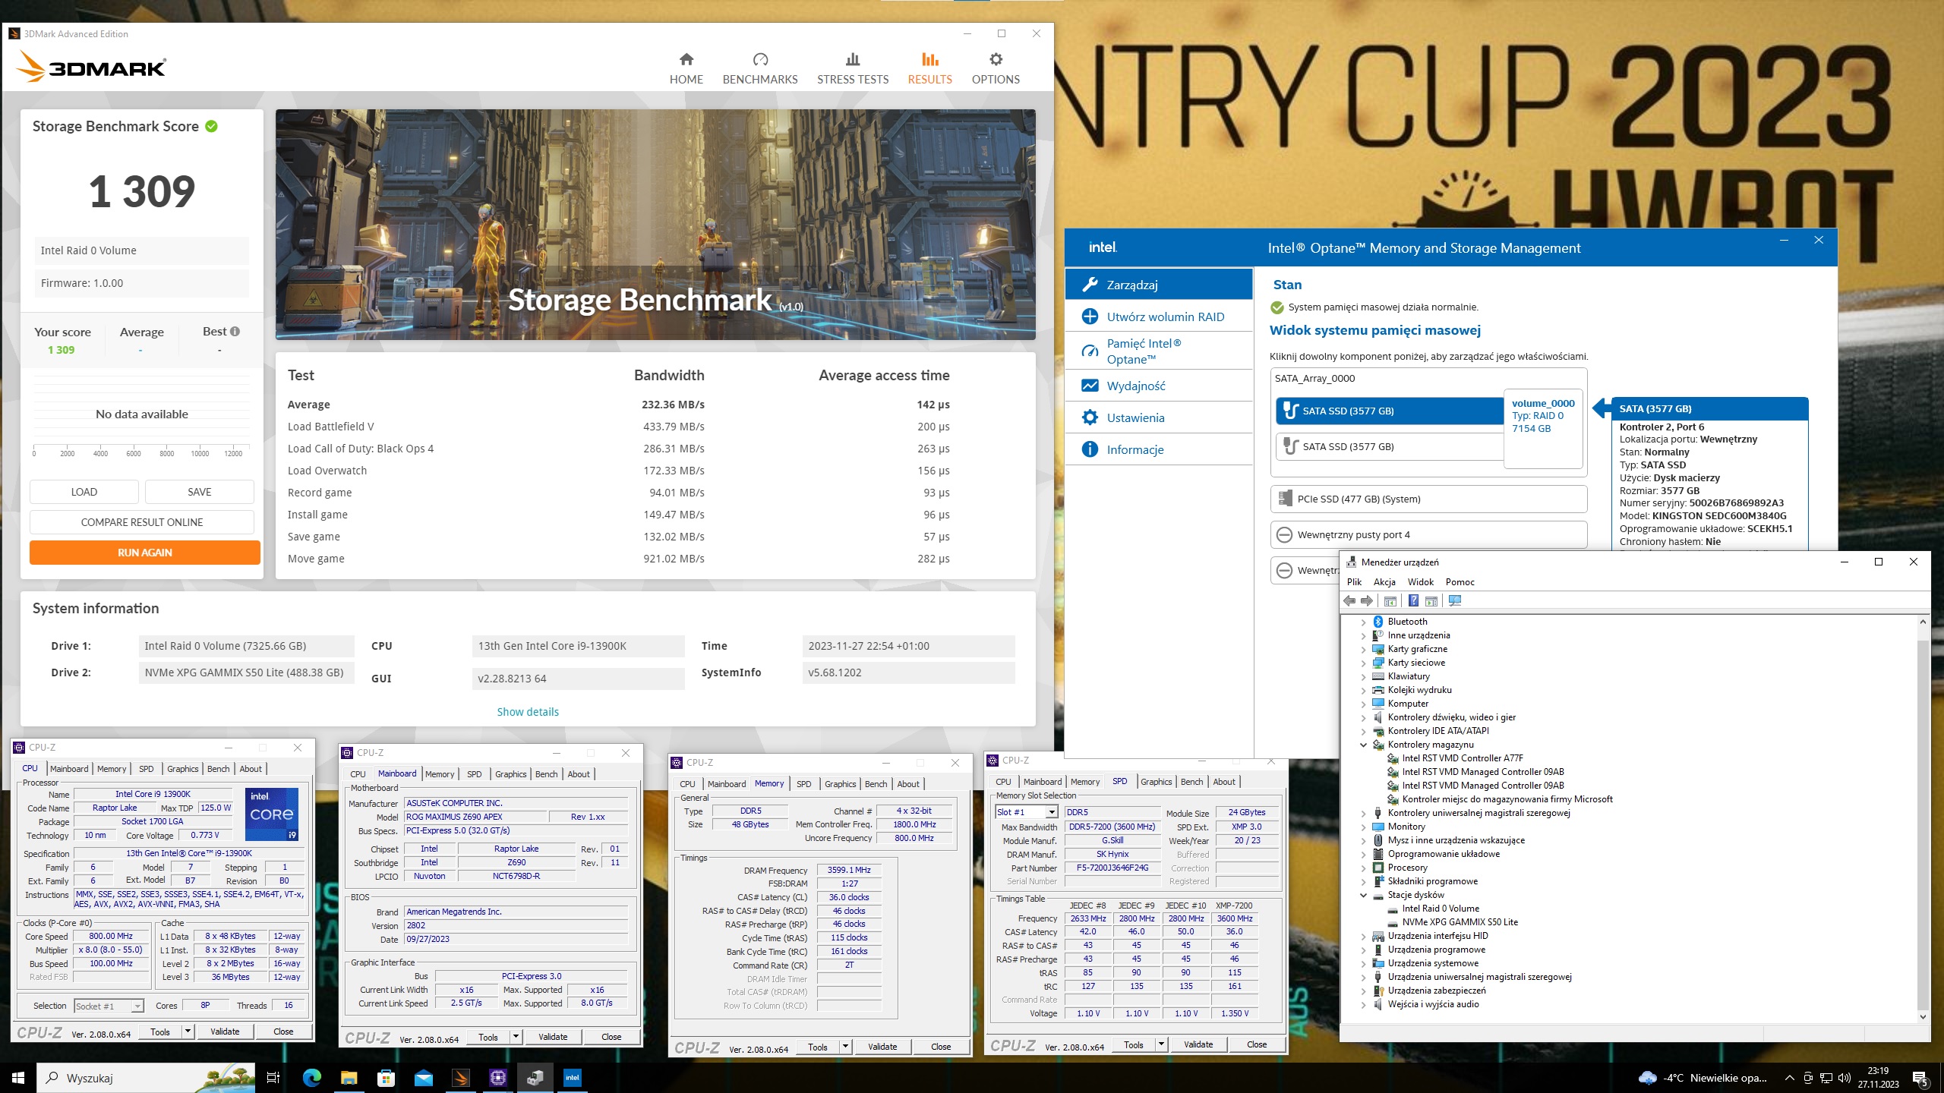Screen dimensions: 1944x1093
Task: Open RESULTS section in 3DMark
Action: click(929, 68)
